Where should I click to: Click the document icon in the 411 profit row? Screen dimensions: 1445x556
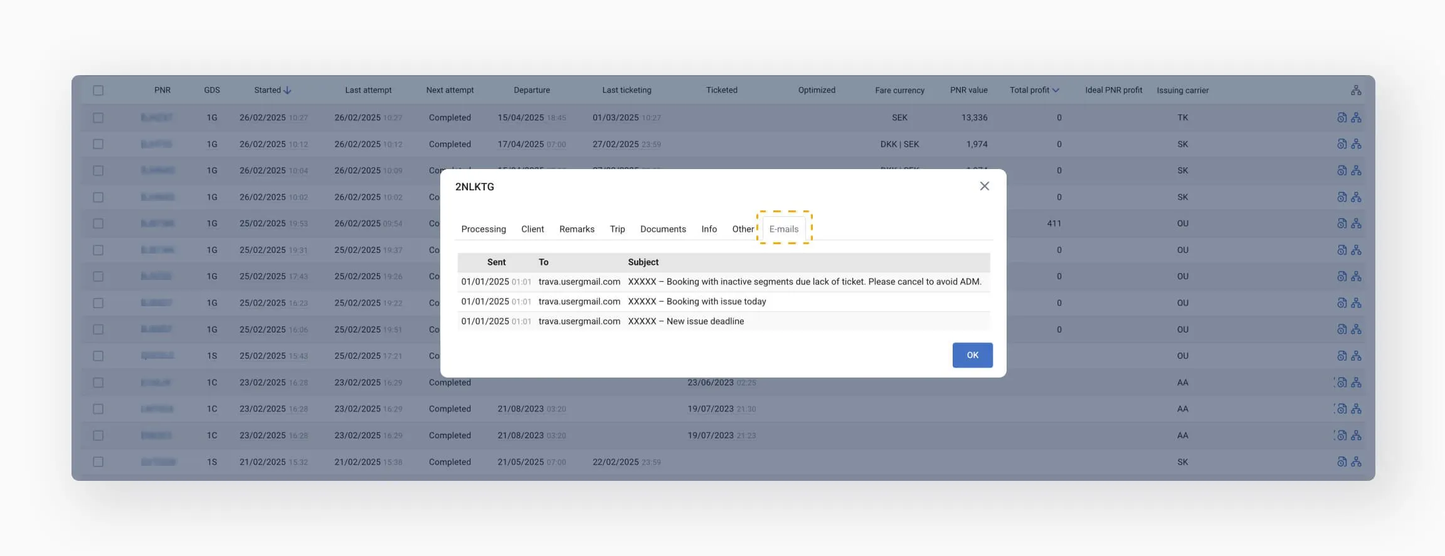click(1342, 224)
